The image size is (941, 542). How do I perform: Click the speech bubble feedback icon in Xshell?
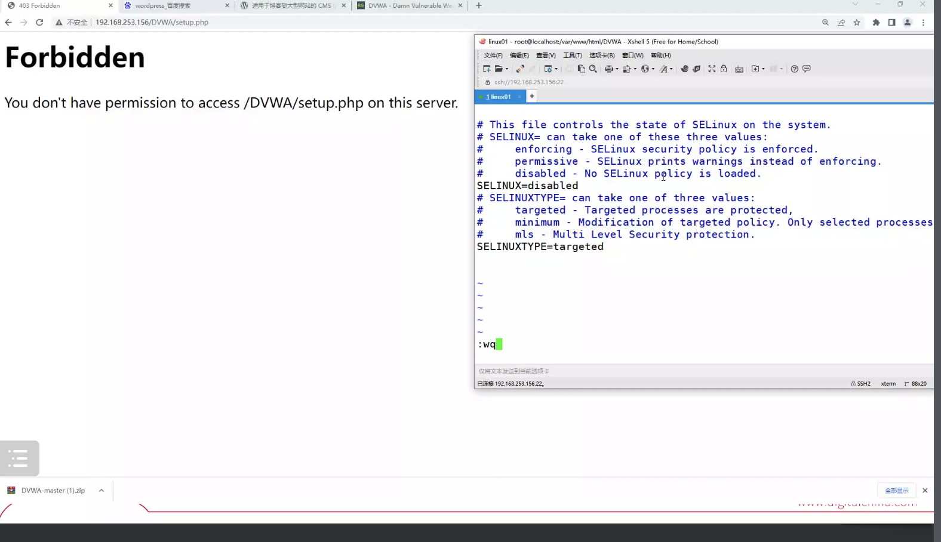click(807, 69)
